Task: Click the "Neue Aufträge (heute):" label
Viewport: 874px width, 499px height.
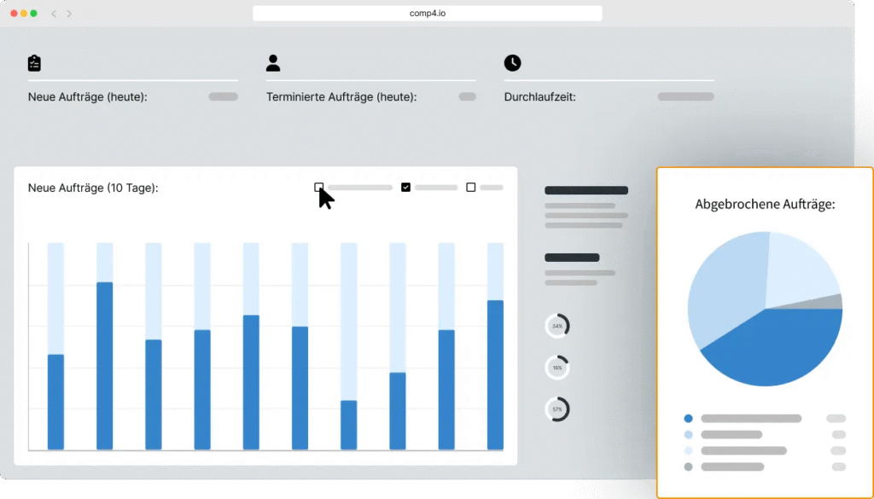Action: [88, 97]
